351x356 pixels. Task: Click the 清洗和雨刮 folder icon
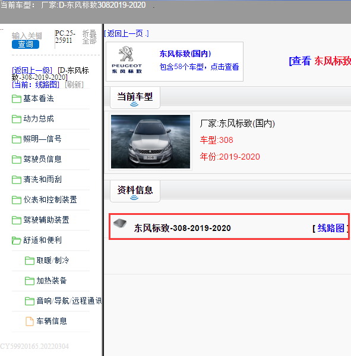pos(17,180)
